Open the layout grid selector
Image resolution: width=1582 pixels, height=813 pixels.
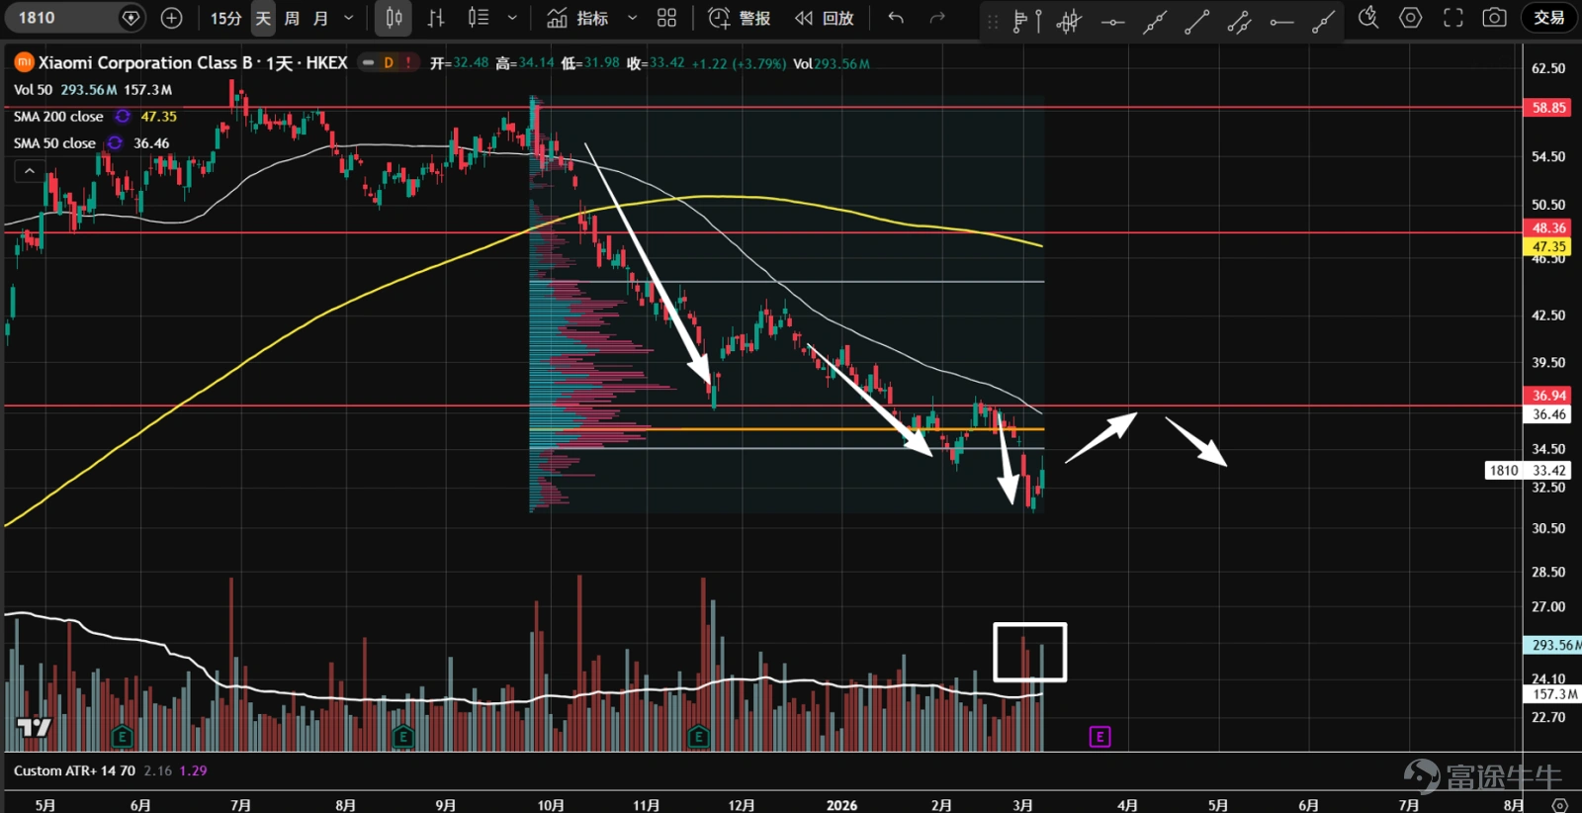(x=667, y=18)
